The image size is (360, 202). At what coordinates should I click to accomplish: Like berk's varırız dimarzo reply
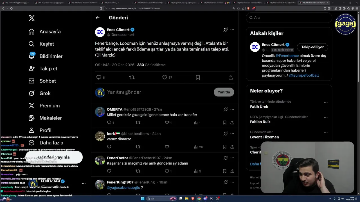point(167,147)
